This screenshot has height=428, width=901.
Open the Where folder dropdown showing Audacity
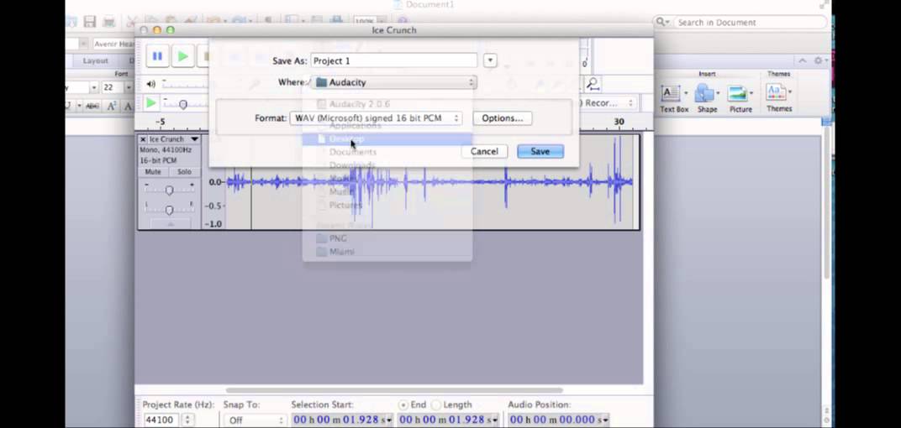[x=394, y=82]
